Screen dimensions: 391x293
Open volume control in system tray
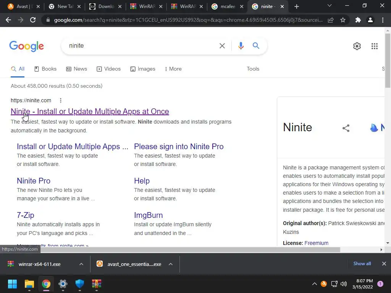click(x=344, y=284)
